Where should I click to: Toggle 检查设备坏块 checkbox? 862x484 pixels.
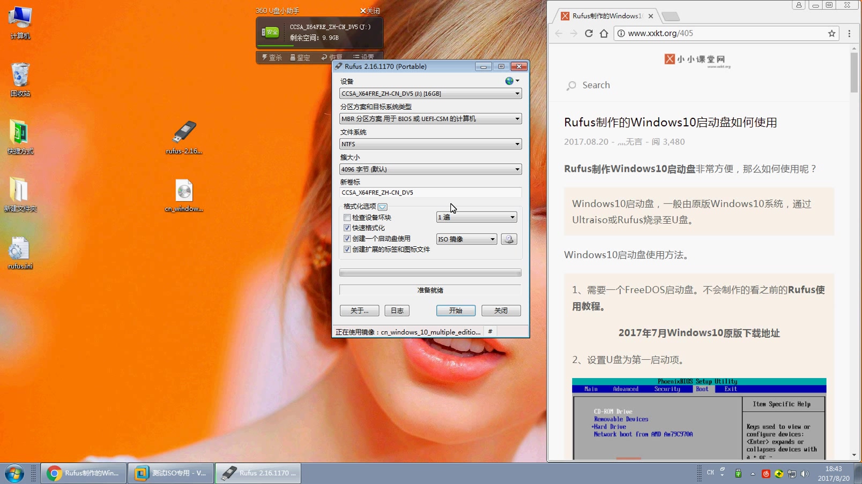pyautogui.click(x=347, y=217)
